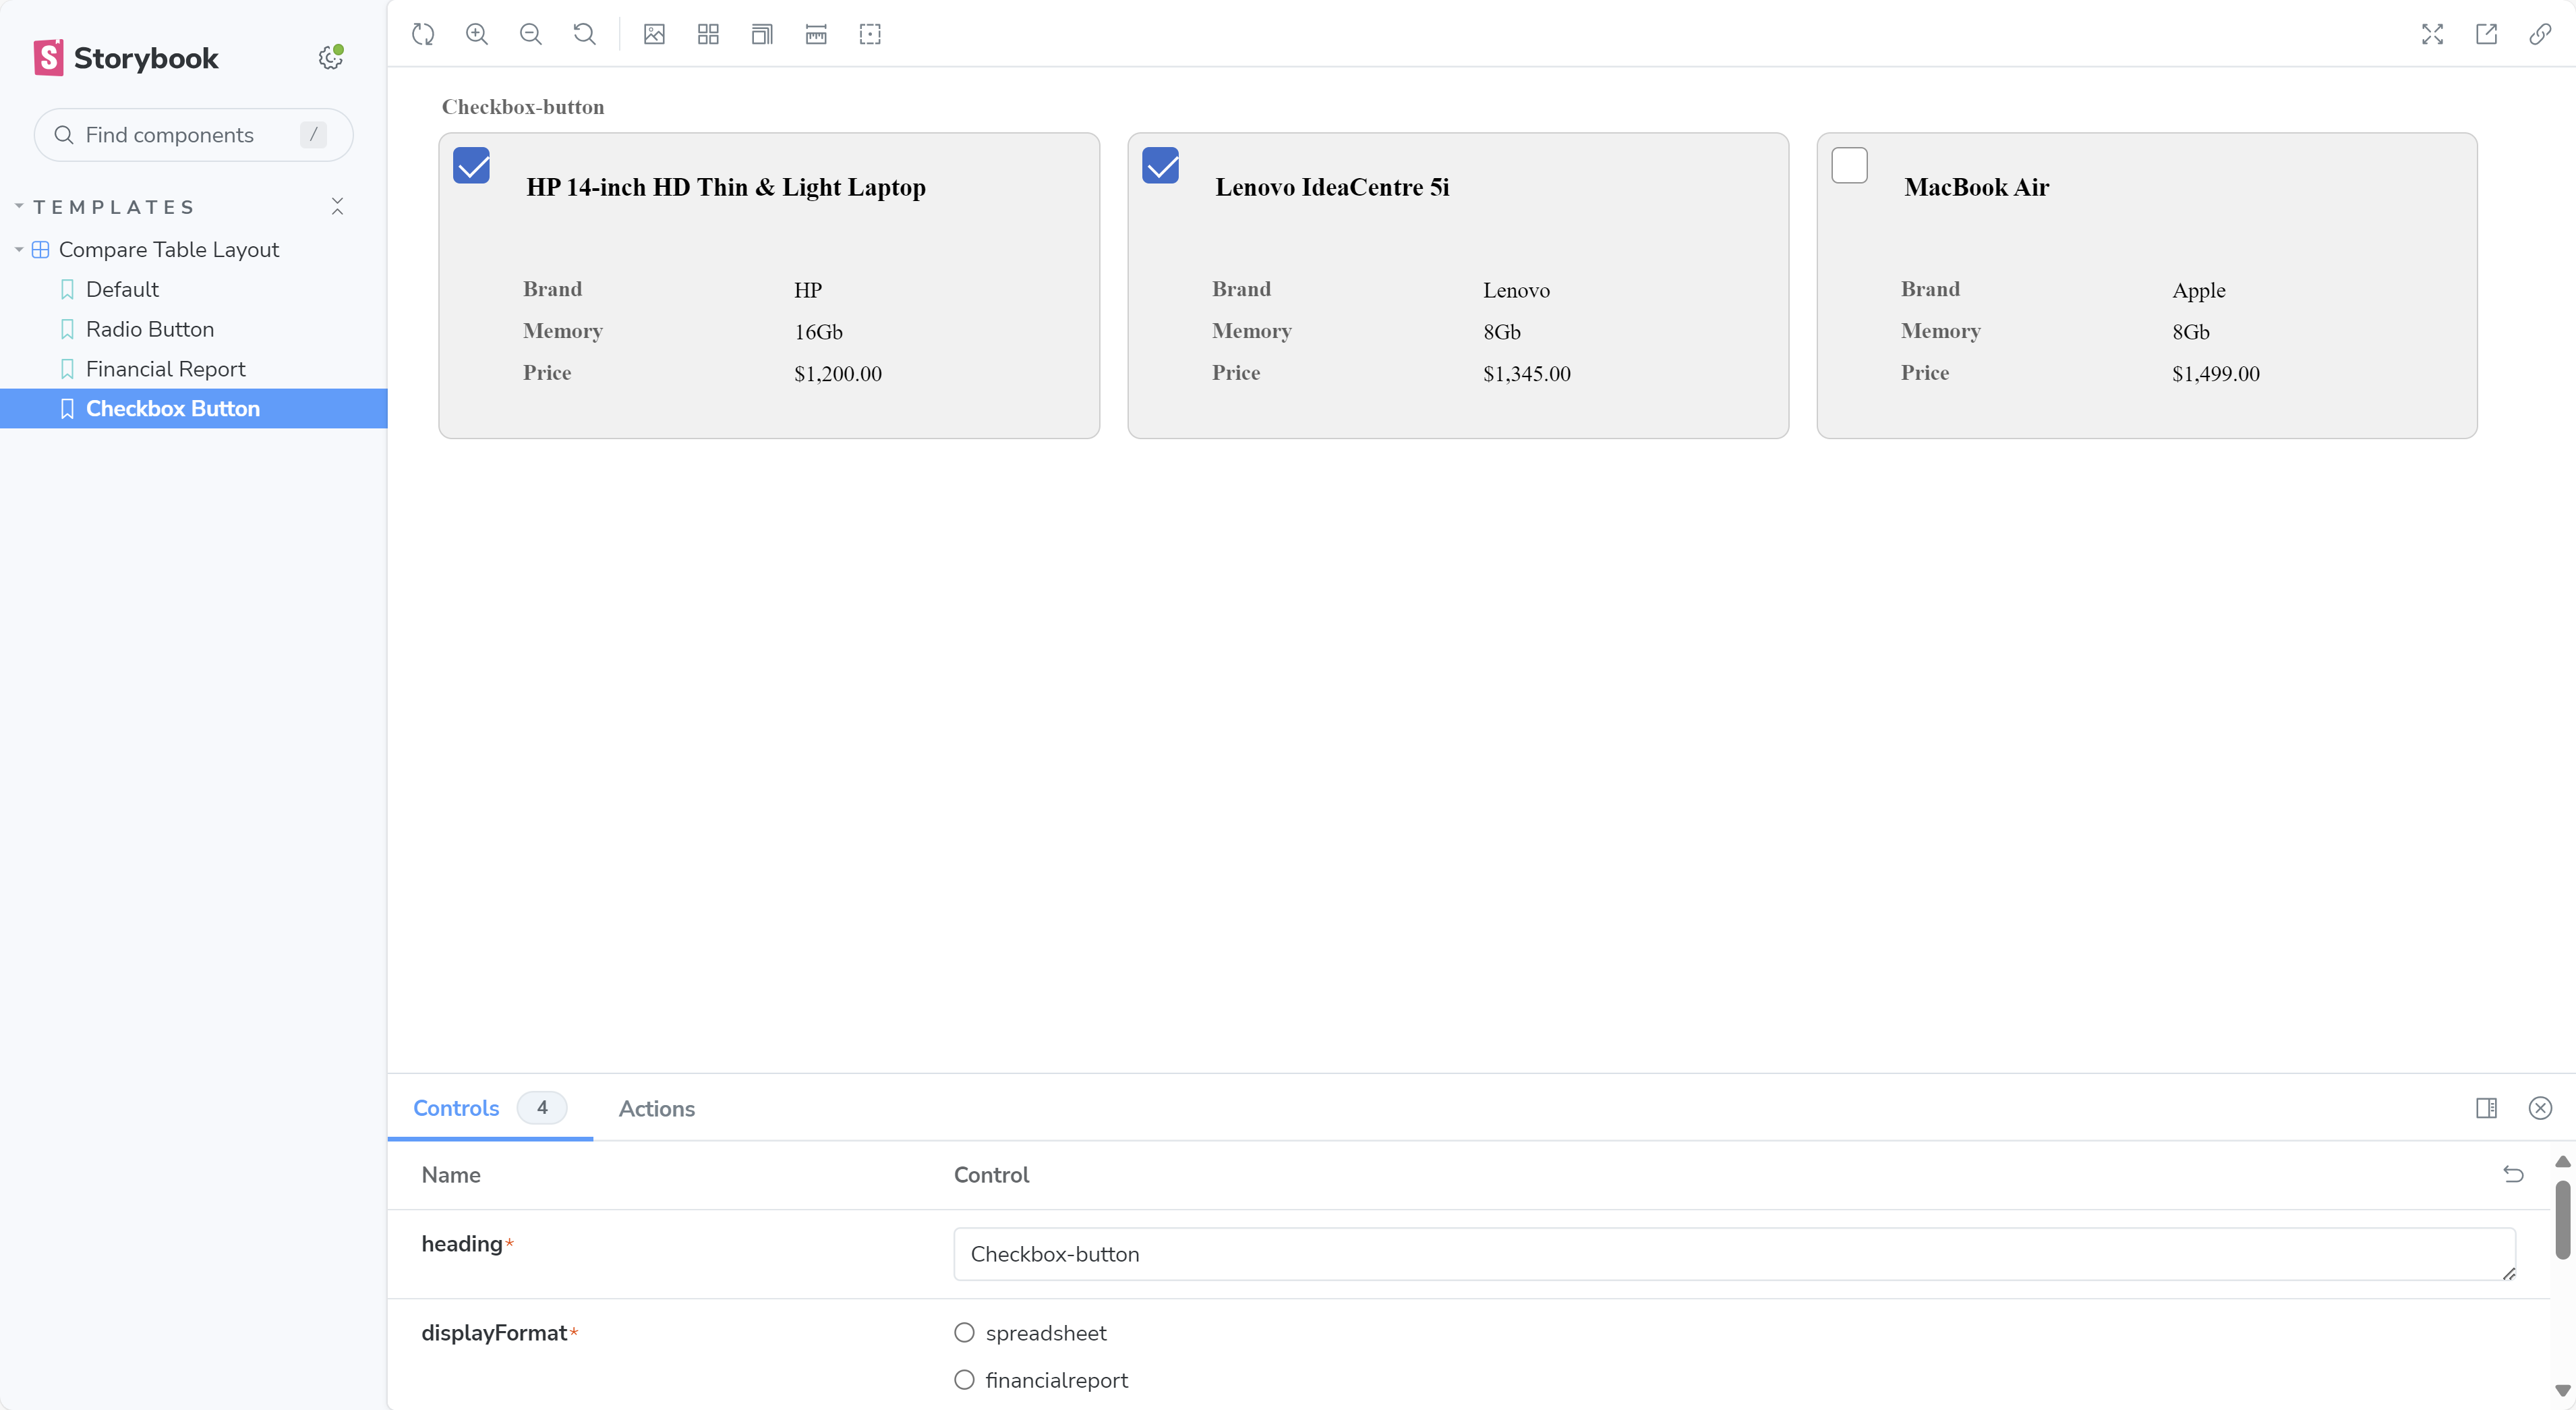Click the Controls count badge 4
Viewport: 2576px width, 1410px height.
click(542, 1108)
